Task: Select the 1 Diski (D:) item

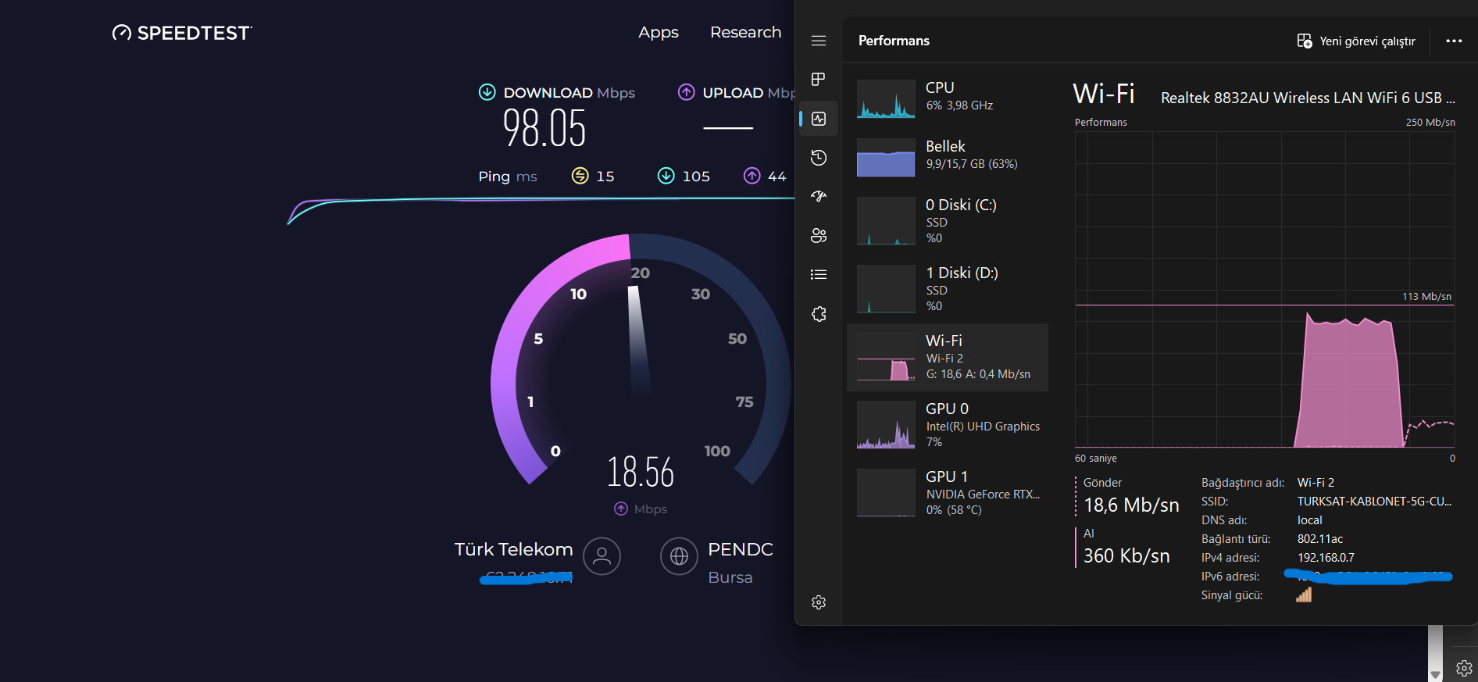Action: pyautogui.click(x=948, y=289)
